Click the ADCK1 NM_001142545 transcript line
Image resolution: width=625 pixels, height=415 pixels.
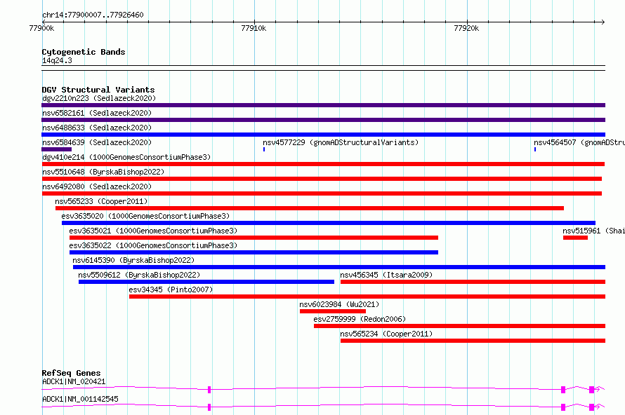tap(323, 407)
